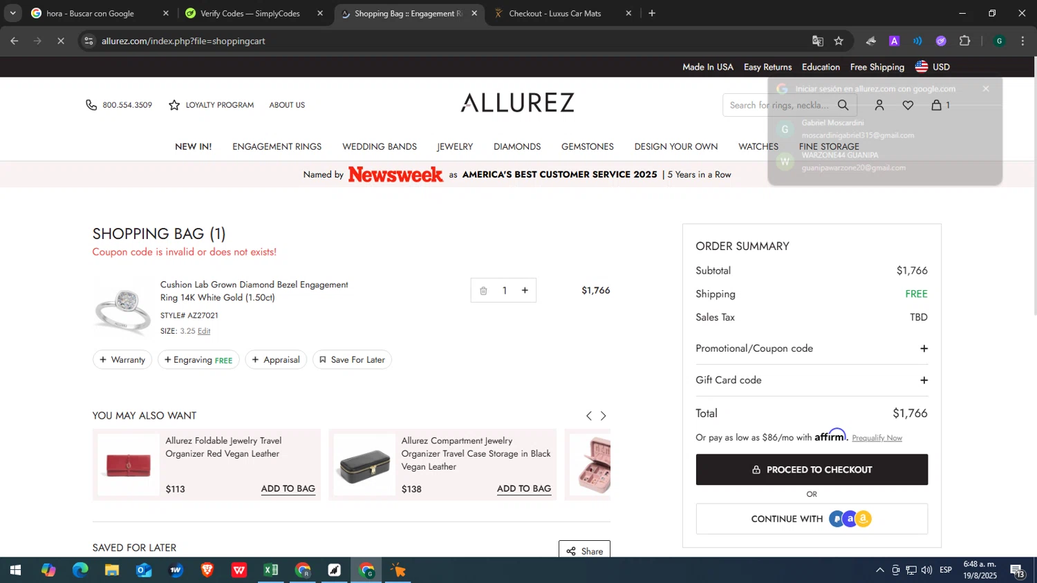Screen dimensions: 1037x583
Task: Remove item with trash icon
Action: coord(483,291)
